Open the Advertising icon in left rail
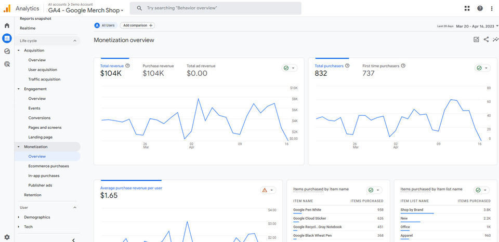 (7, 64)
